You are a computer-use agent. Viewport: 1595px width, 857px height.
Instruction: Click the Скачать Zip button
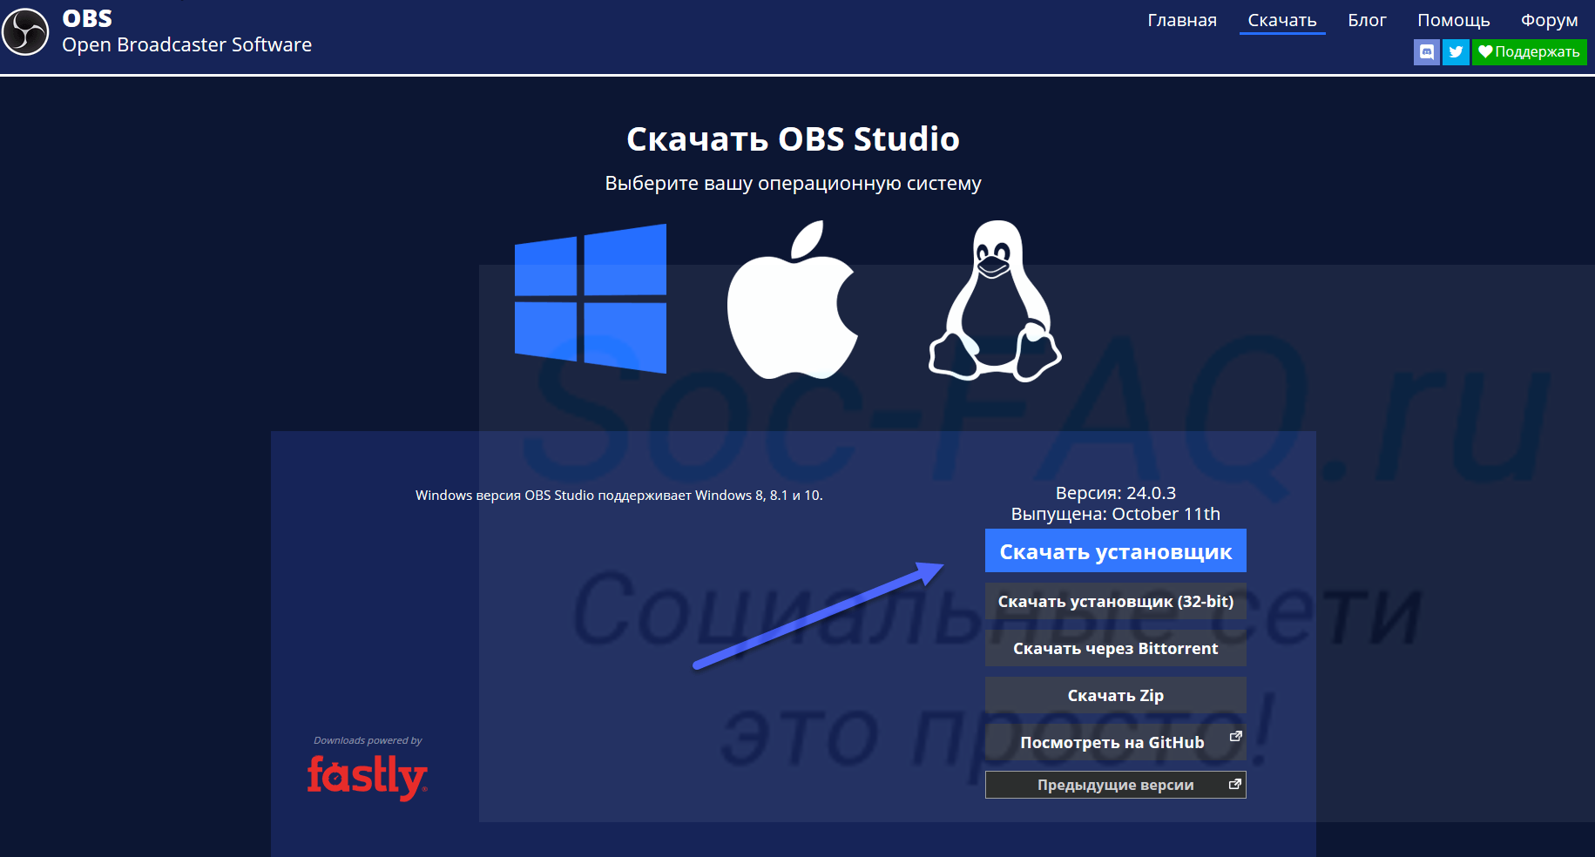pos(1115,695)
